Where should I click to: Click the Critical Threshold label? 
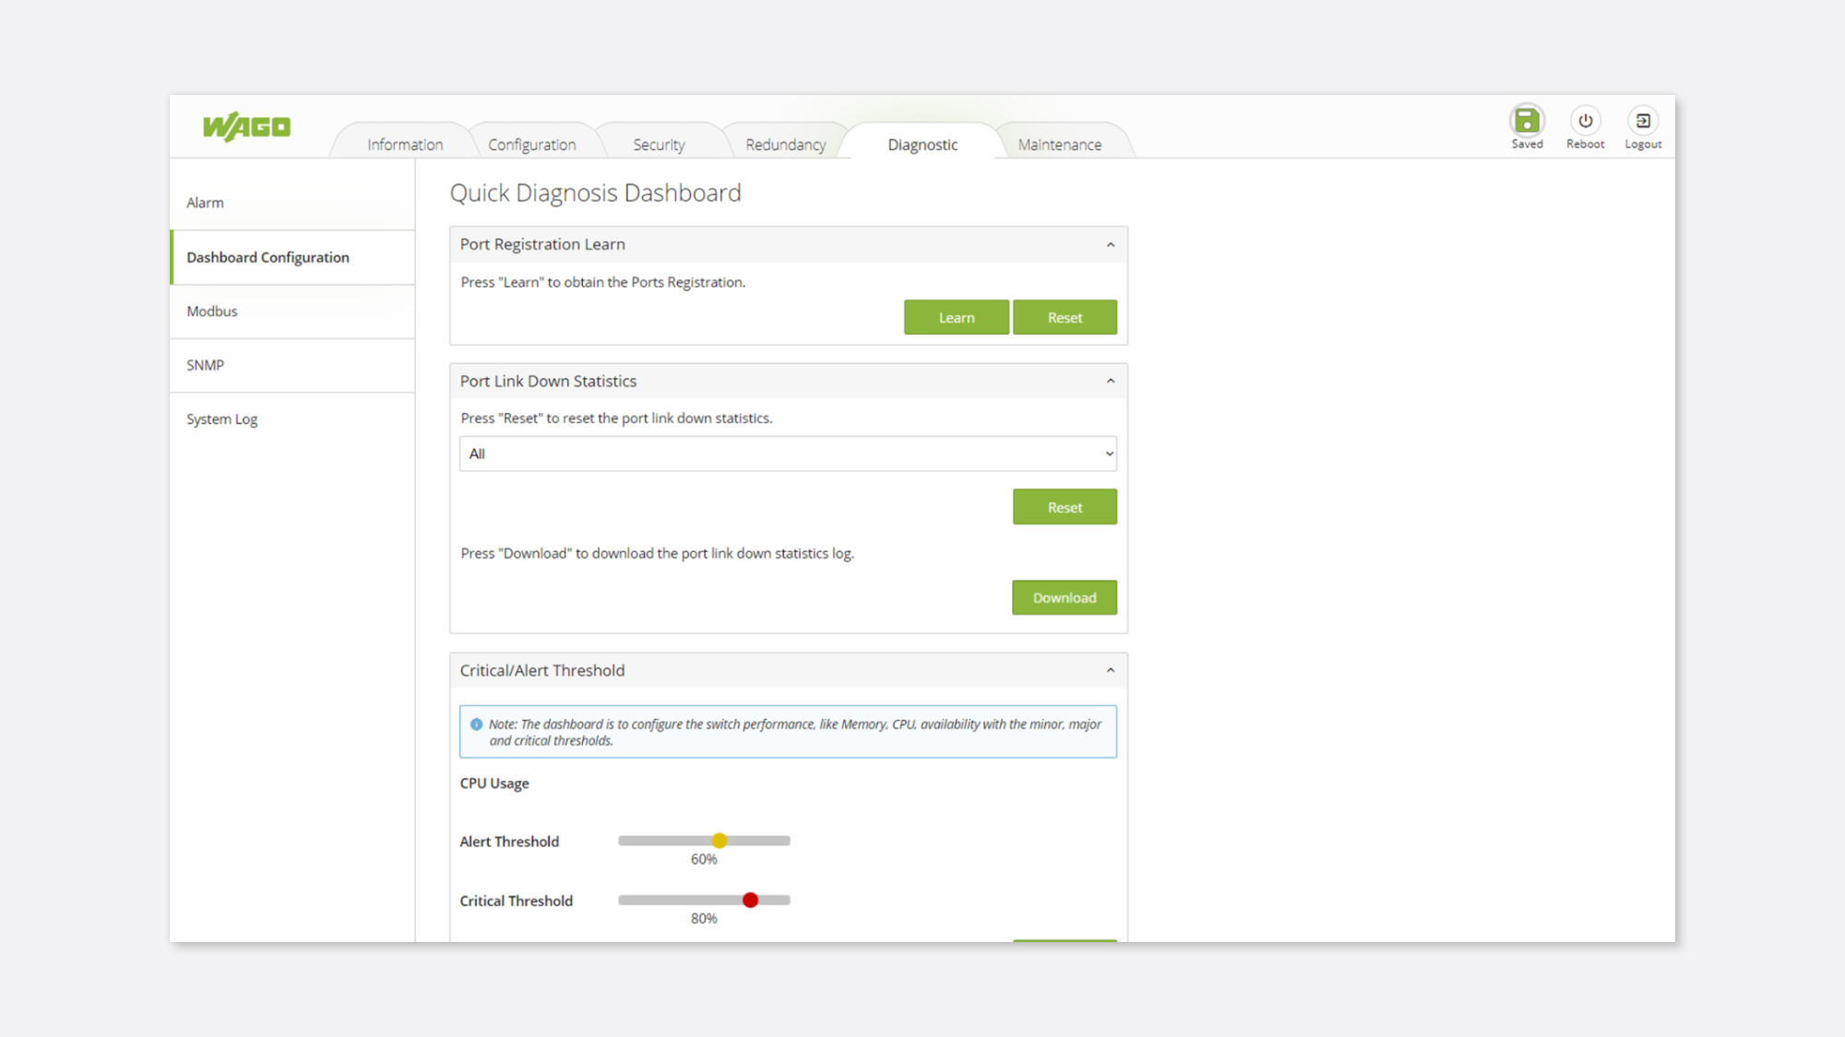(x=517, y=901)
